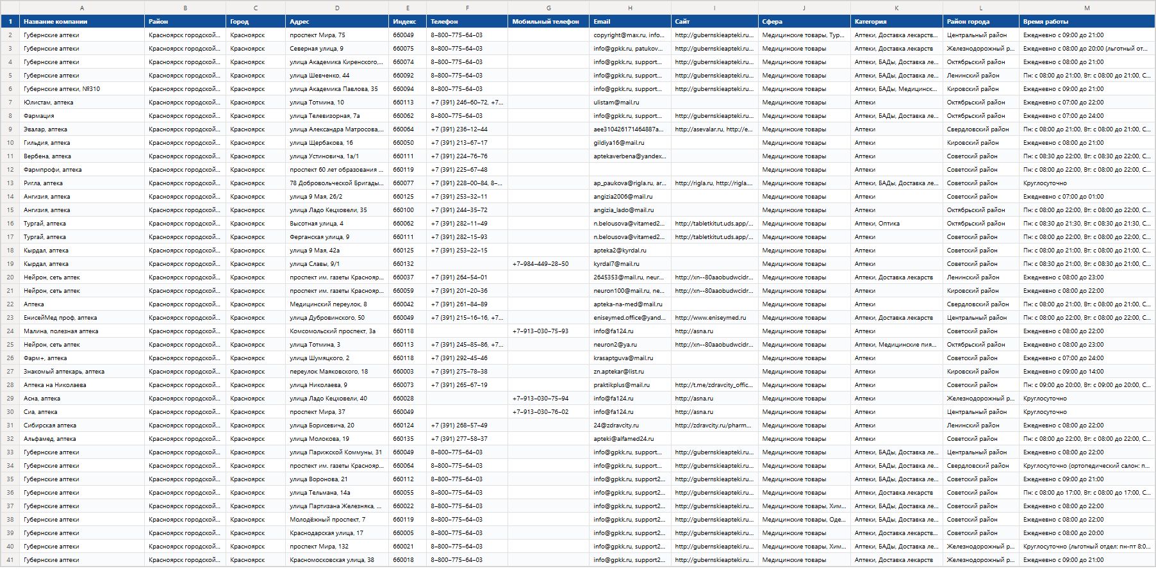The width and height of the screenshot is (1156, 578).
Task: Select the cell "Губернские аптеки, №310"
Action: pyautogui.click(x=82, y=89)
